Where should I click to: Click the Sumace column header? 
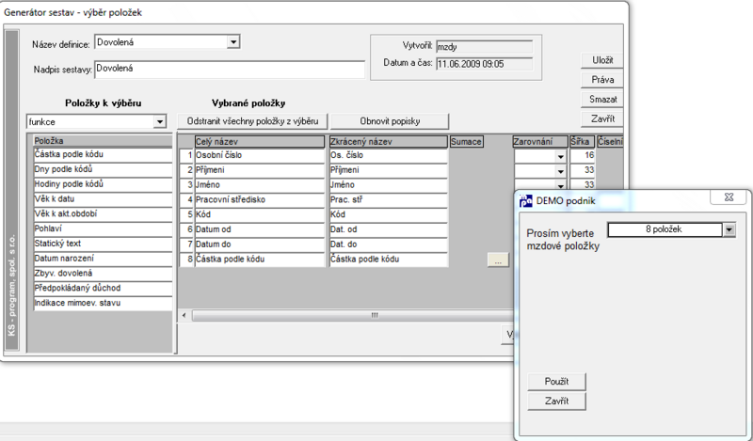click(466, 142)
